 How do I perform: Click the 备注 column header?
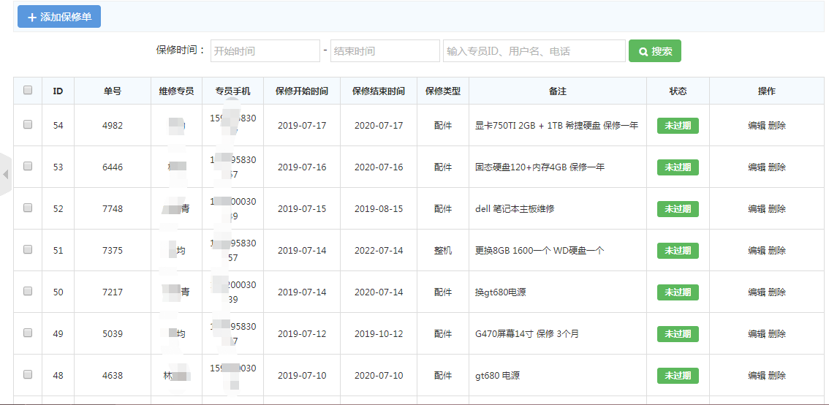click(558, 91)
